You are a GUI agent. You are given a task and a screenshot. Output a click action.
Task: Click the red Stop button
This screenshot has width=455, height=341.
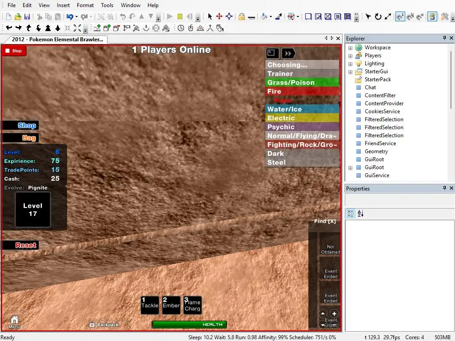pyautogui.click(x=14, y=51)
